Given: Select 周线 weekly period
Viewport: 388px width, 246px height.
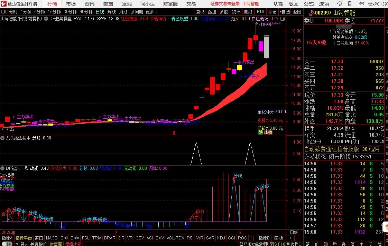Looking at the screenshot, I should pos(112,12).
